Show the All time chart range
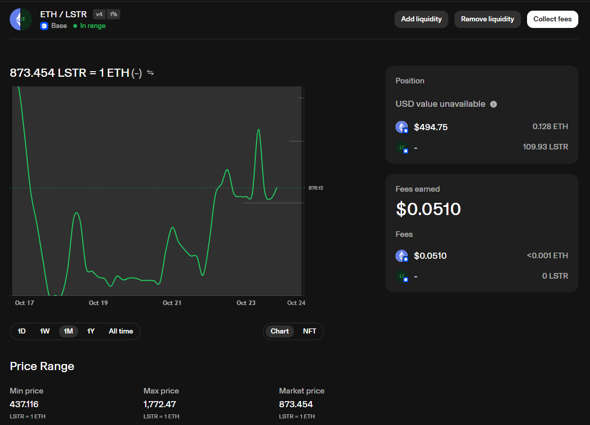This screenshot has width=590, height=425. pyautogui.click(x=121, y=331)
